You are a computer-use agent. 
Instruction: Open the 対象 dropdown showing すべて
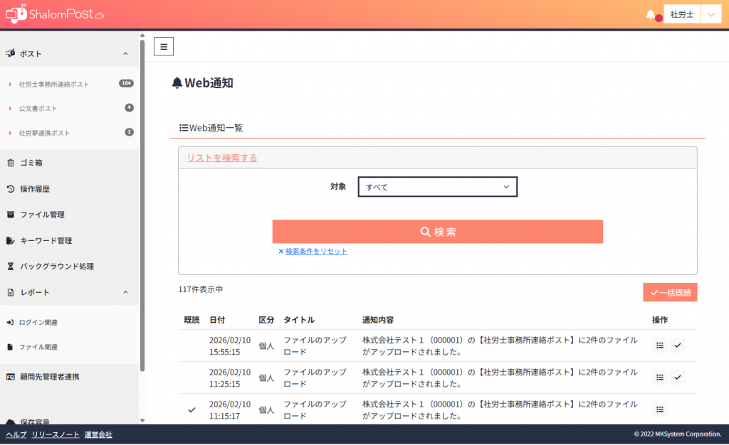point(437,187)
